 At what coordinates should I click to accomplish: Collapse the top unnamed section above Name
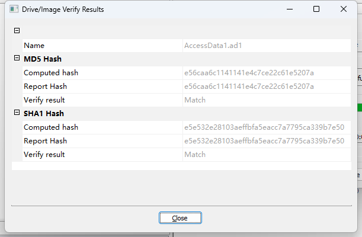click(17, 31)
